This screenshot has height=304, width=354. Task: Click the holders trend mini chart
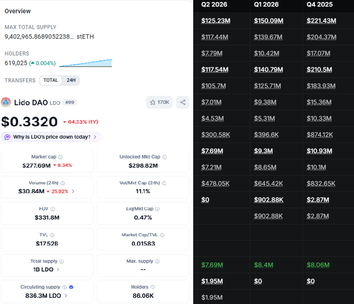tap(85, 63)
